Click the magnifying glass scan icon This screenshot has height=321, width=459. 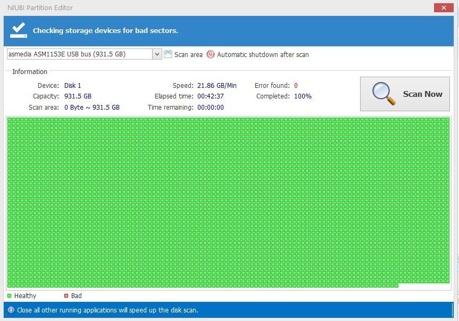click(383, 94)
